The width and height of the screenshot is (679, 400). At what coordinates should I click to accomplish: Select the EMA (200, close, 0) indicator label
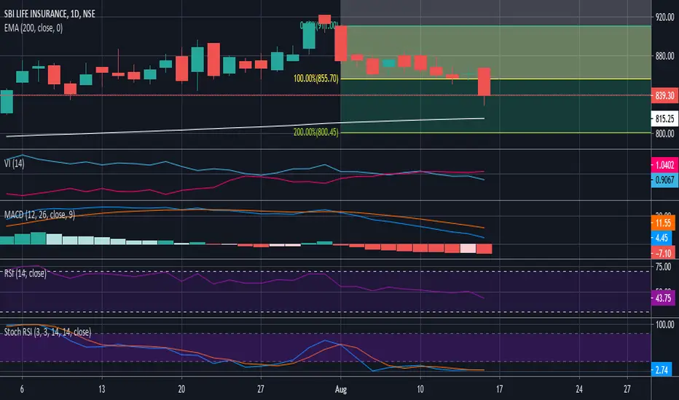pyautogui.click(x=34, y=28)
